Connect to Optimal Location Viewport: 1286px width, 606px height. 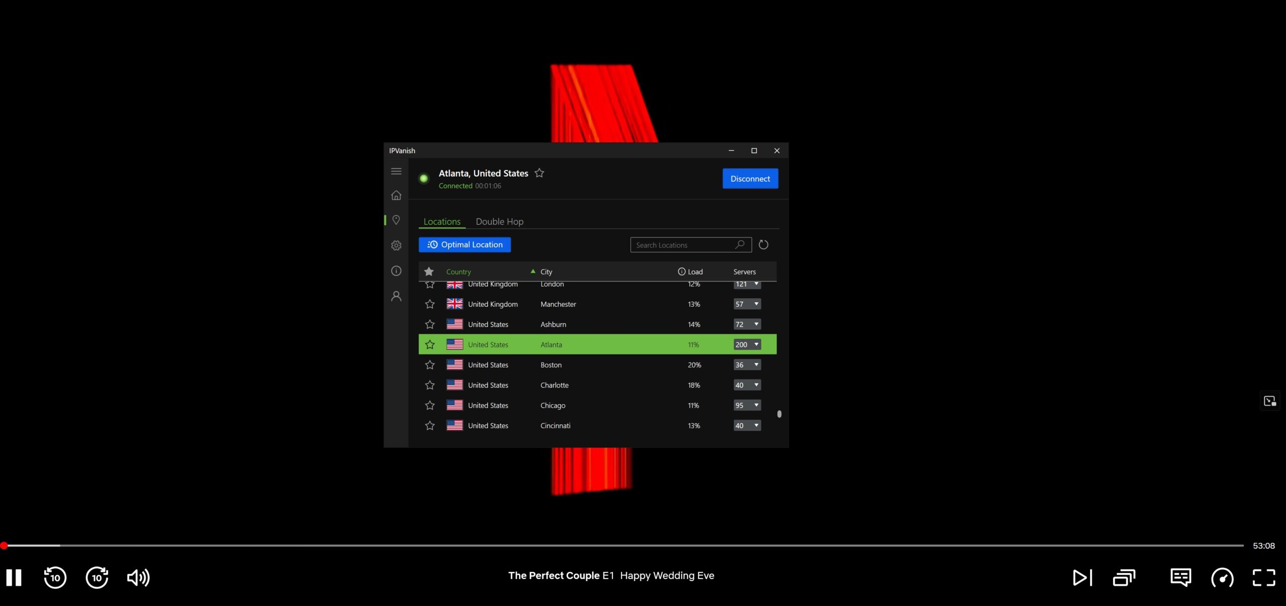pyautogui.click(x=464, y=245)
